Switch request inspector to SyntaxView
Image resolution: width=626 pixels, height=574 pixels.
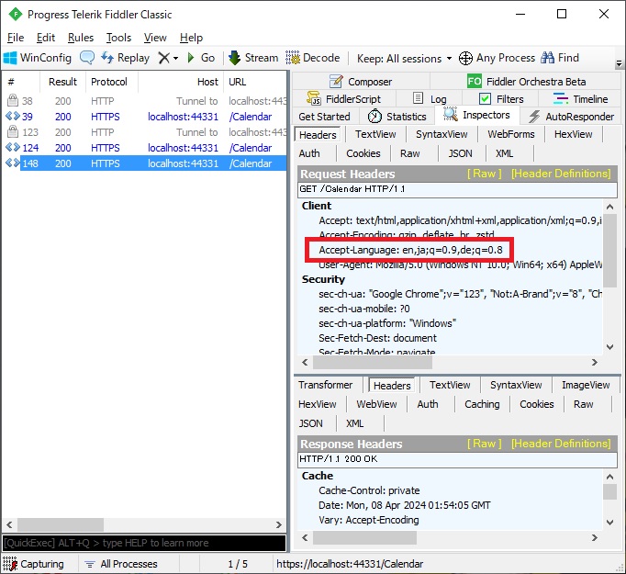tap(442, 134)
